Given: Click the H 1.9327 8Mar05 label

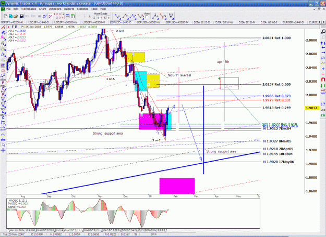Looking at the screenshot, I should pos(277,141).
